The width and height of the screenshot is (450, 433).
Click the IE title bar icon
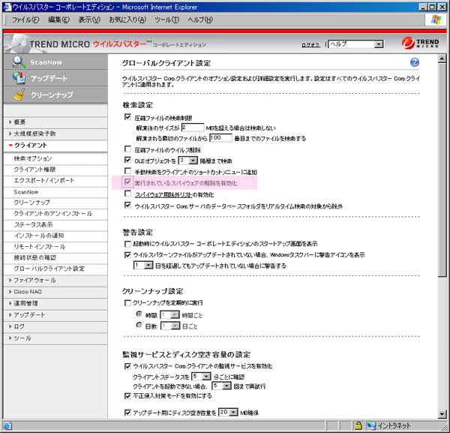(x=7, y=7)
